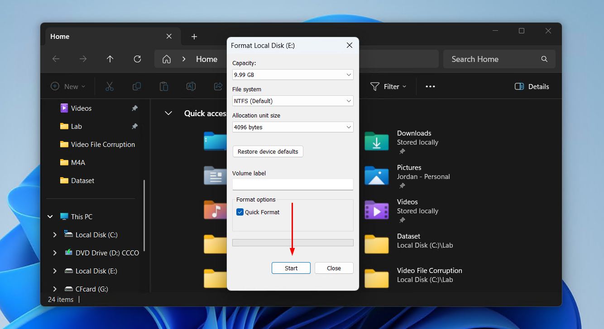
Task: Open the File system dropdown
Action: coord(292,101)
